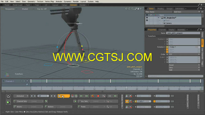
Task: Switch to the Channels tab
Action: tap(162, 30)
